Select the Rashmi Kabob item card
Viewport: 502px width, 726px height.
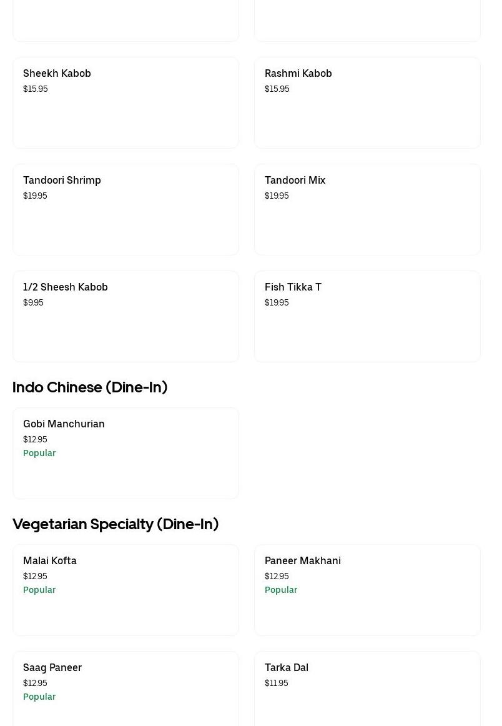pyautogui.click(x=367, y=103)
